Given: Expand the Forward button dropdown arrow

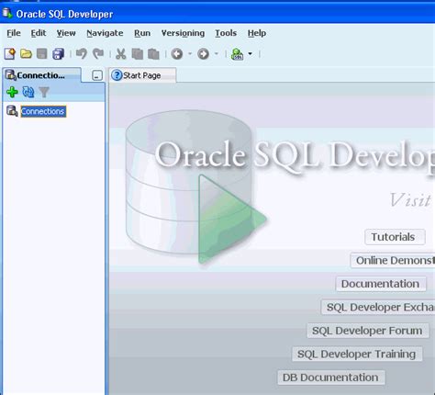Looking at the screenshot, I should click(x=217, y=53).
